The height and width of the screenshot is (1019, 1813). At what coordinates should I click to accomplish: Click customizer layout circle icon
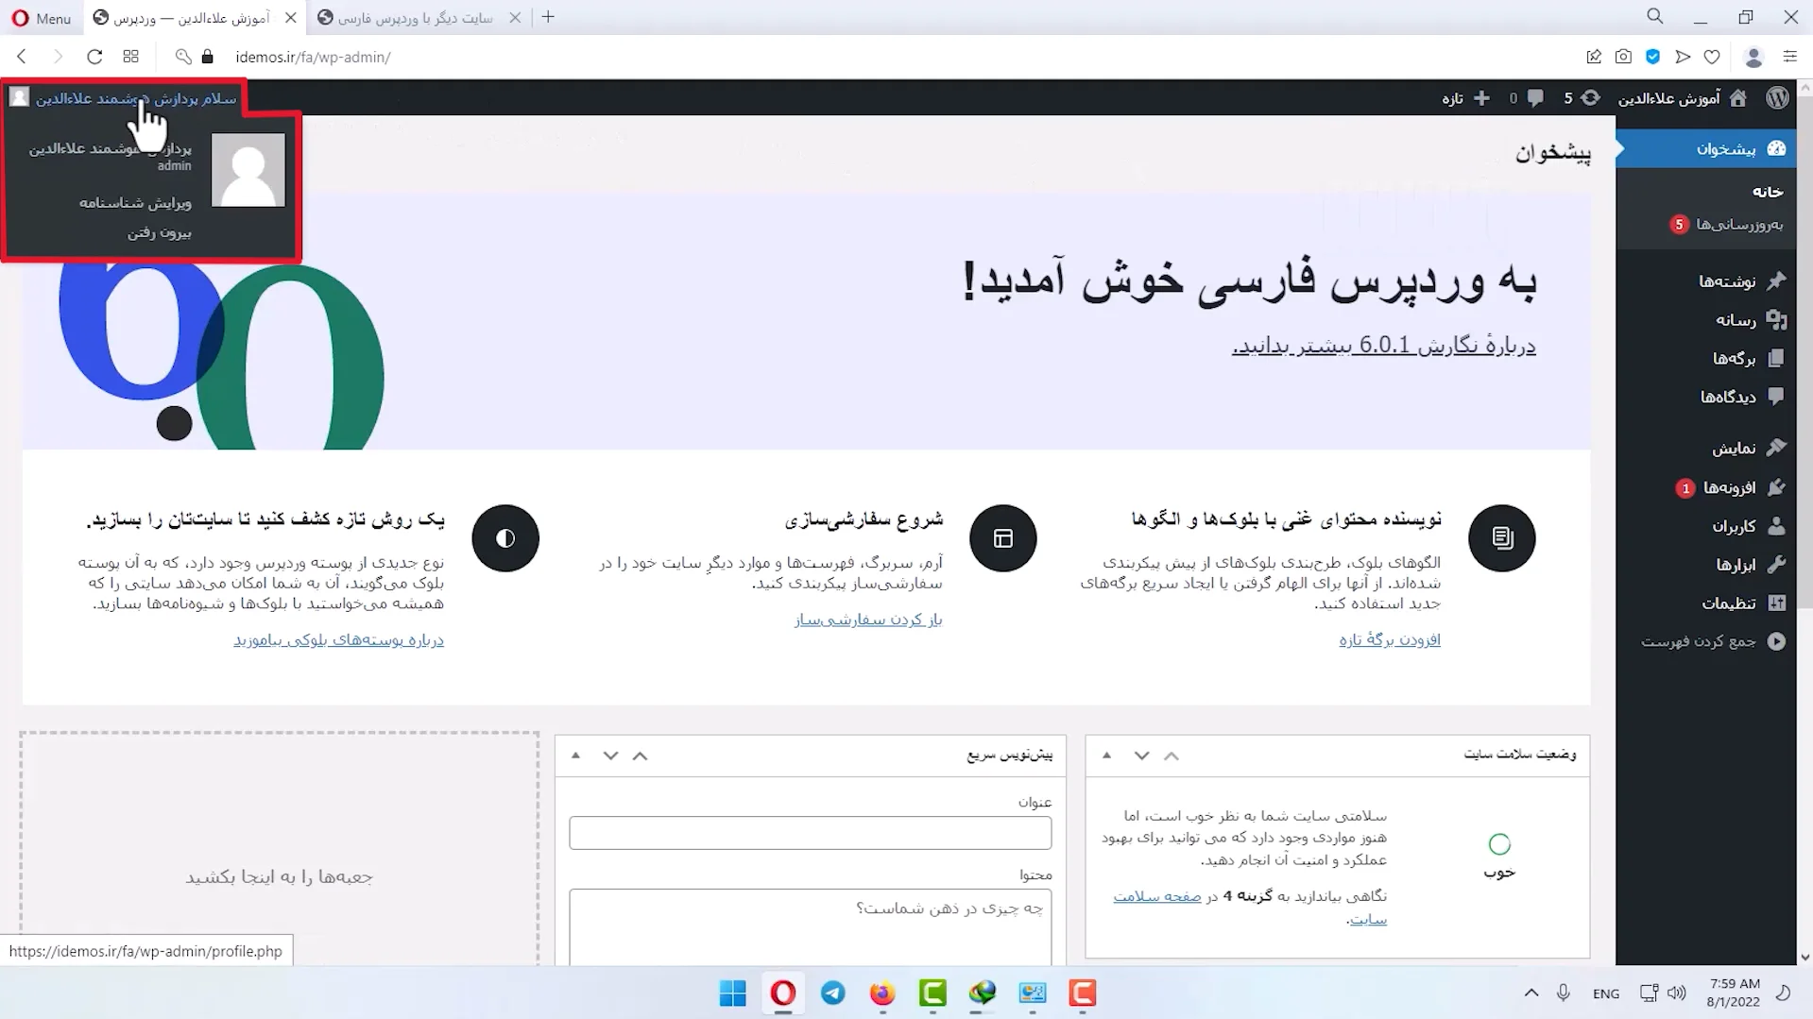click(1003, 538)
